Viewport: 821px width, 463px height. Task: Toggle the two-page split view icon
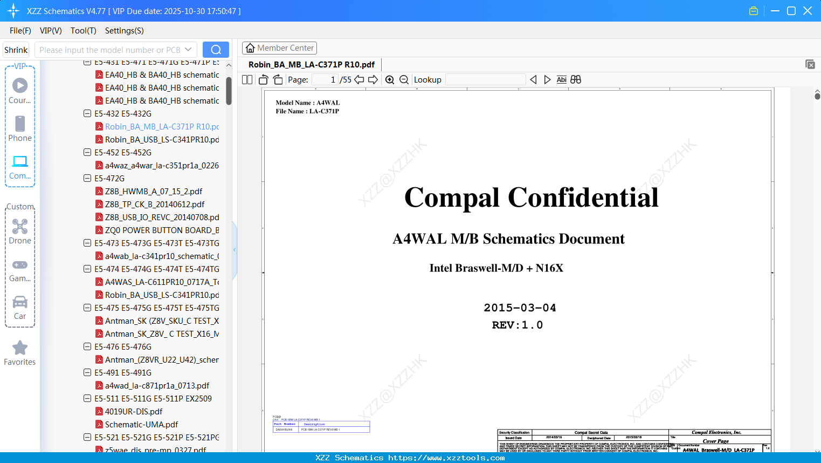coord(247,80)
